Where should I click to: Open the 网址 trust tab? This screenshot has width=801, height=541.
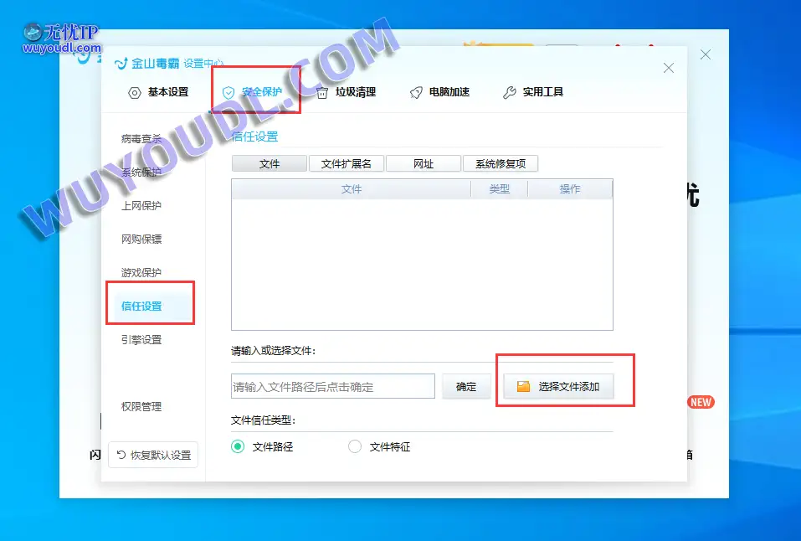424,164
